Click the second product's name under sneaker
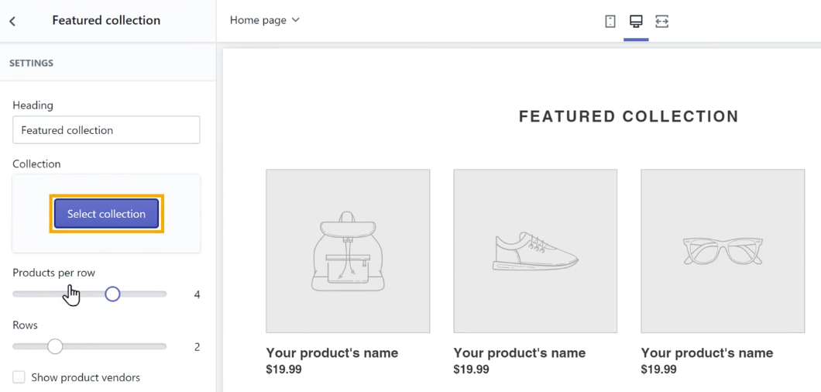The height and width of the screenshot is (392, 821). (x=520, y=352)
